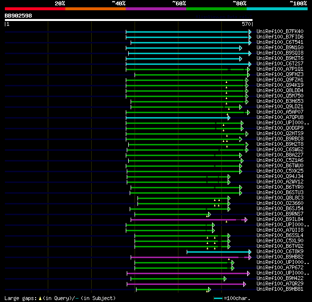
Task: Select the UniRef100_A7P1Q1 label
Action: 280,69
